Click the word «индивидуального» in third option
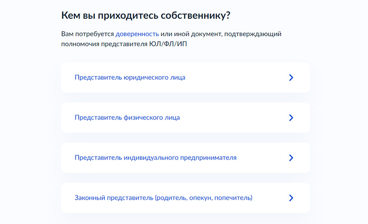Viewport: 368px width, 224px height. click(x=151, y=158)
